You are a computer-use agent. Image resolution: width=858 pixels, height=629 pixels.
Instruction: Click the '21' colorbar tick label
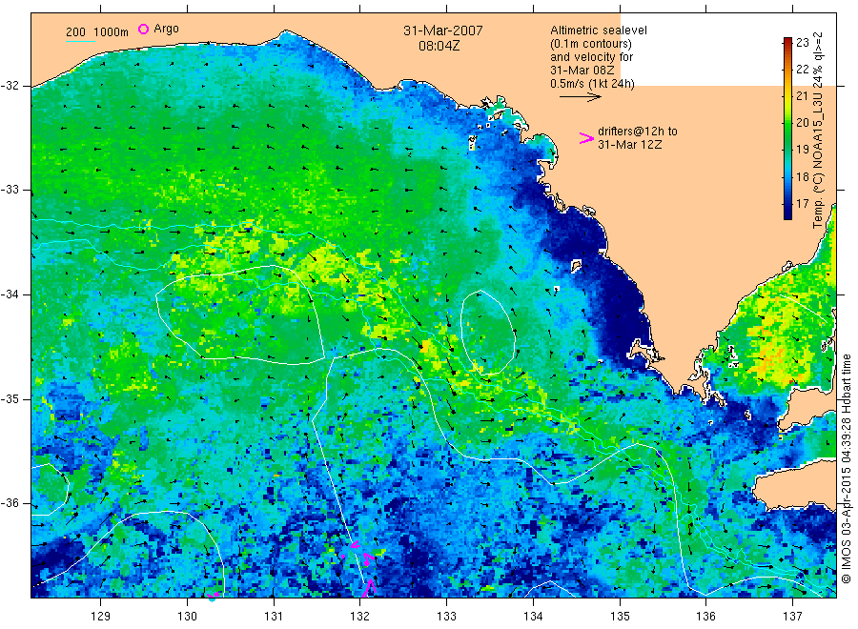(802, 95)
